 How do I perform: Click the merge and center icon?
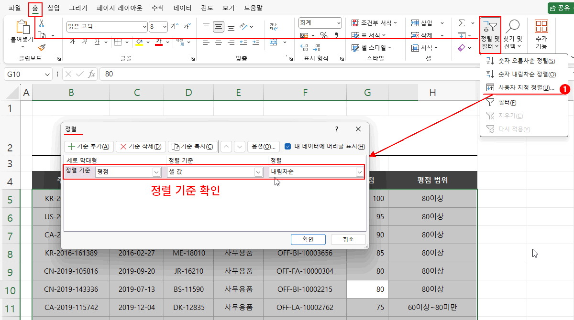click(274, 42)
